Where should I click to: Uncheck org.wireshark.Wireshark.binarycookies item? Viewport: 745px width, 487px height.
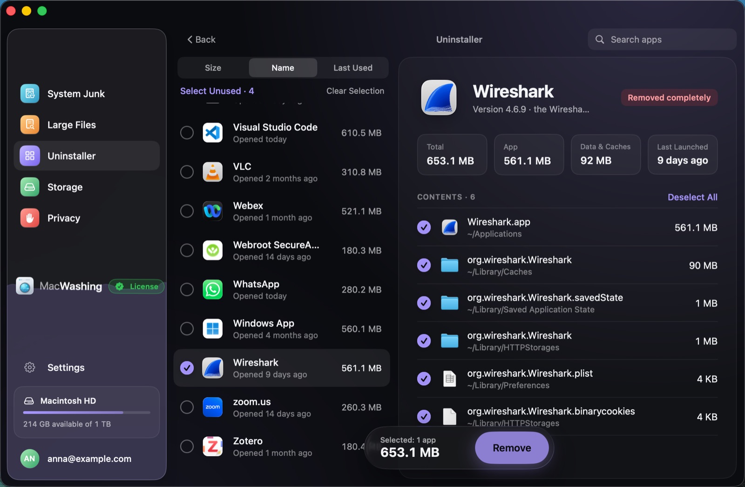pos(424,417)
